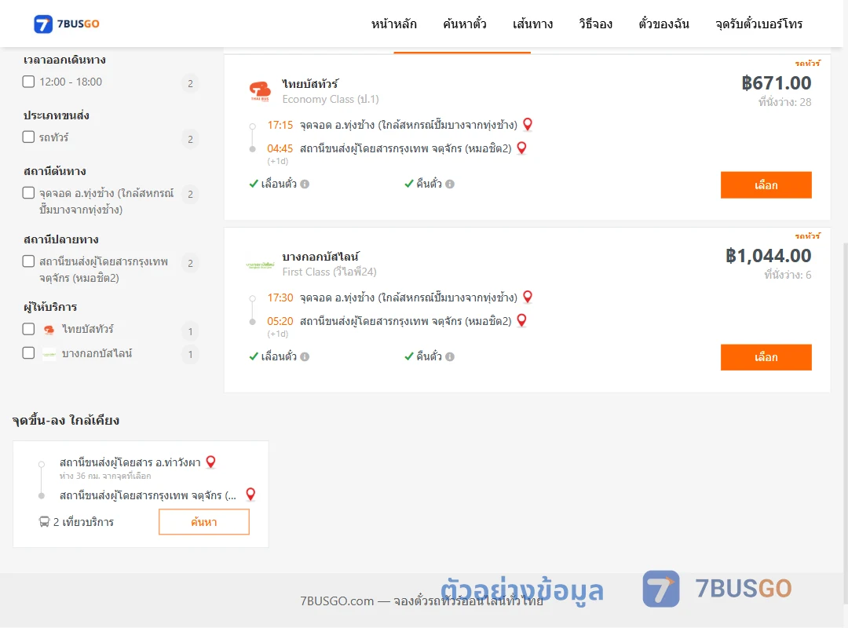Click the ฿1,044.00 price text

tap(769, 255)
